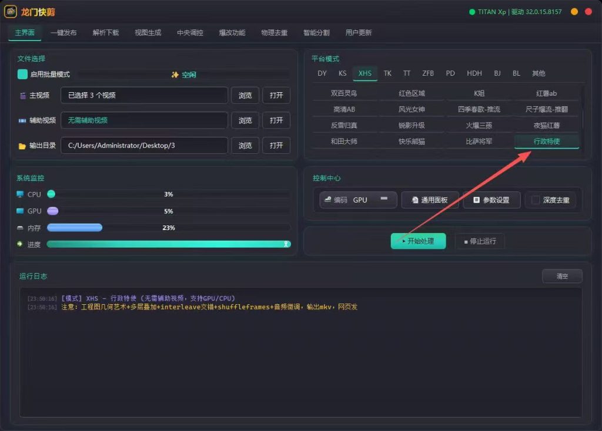Click the 内存 usage bar
This screenshot has width=602, height=431.
tap(169, 228)
